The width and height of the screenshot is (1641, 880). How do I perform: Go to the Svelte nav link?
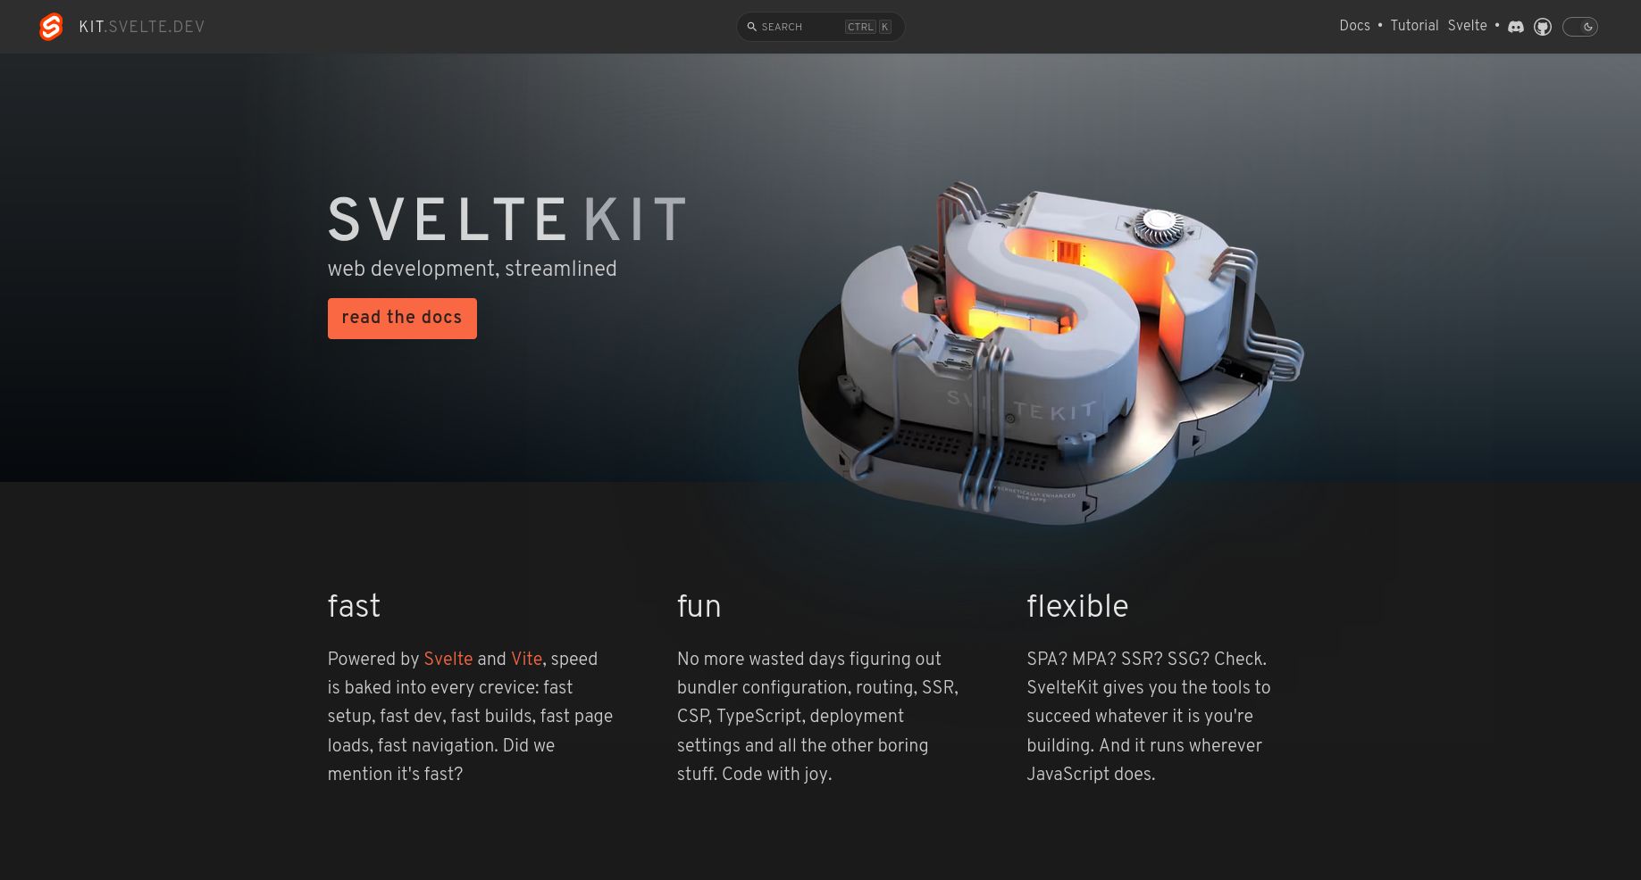tap(1468, 26)
